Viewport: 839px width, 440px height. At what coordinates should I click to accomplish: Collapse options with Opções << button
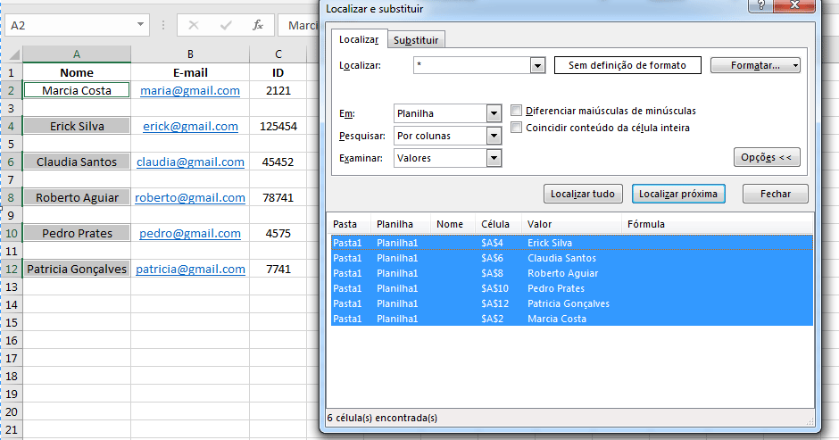coord(766,157)
